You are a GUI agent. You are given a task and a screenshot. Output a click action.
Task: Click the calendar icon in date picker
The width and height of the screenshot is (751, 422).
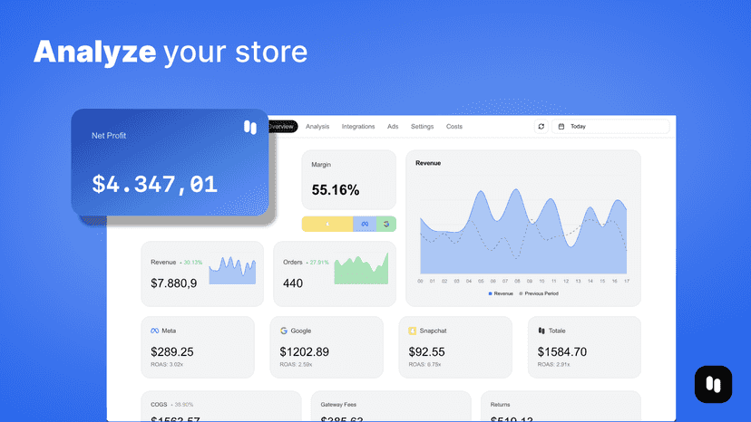click(x=561, y=126)
